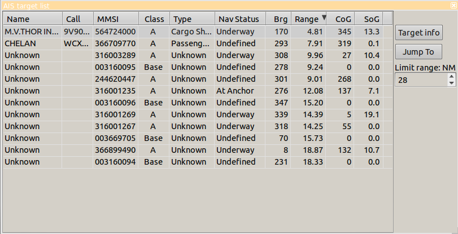
Task: Sort targets by Name column header
Action: click(x=32, y=19)
